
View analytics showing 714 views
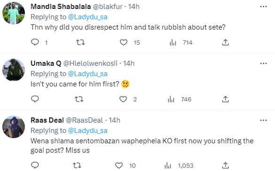[181, 42]
